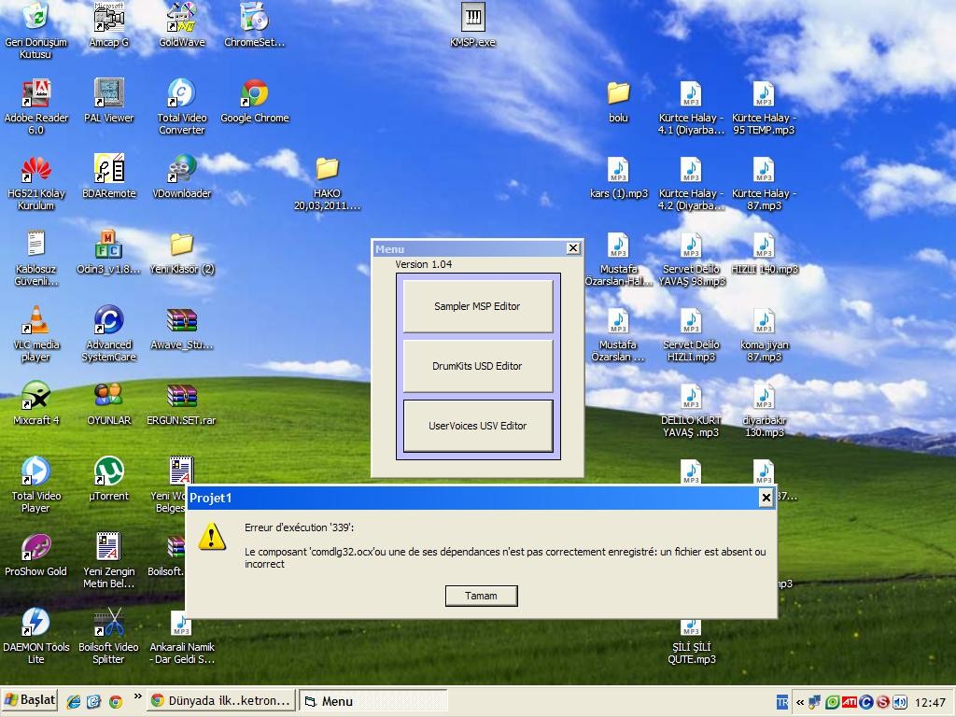Click the GoldWave desktop icon
This screenshot has width=956, height=717.
click(181, 18)
